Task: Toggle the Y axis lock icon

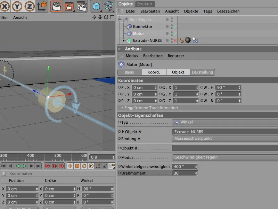Action: pos(18,6)
